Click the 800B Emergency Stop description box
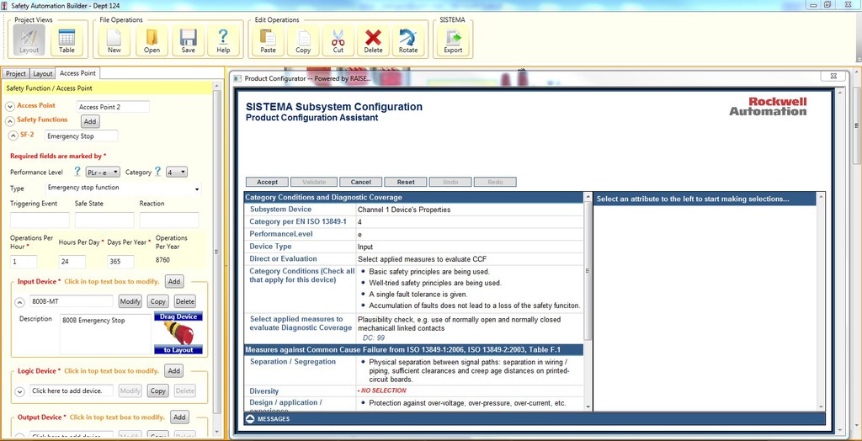 point(105,334)
